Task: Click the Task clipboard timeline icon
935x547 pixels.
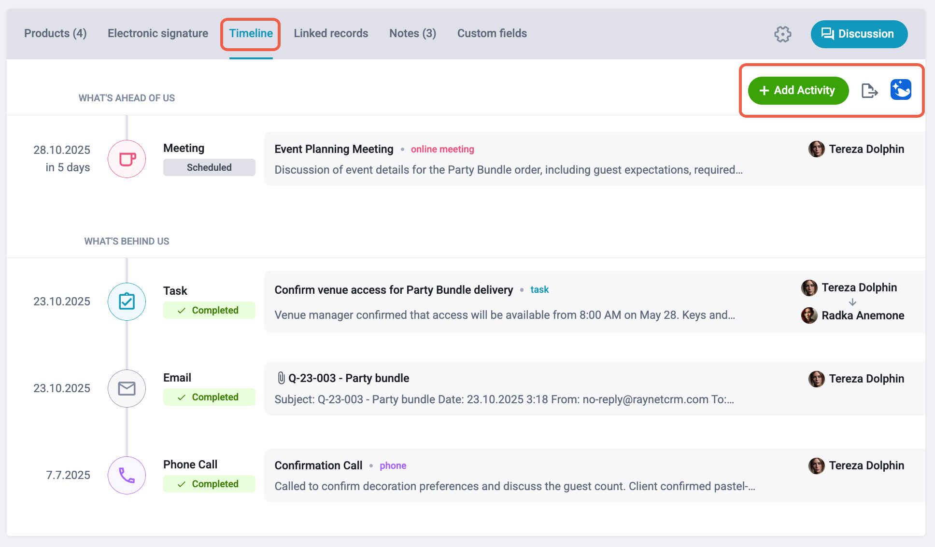Action: pyautogui.click(x=127, y=301)
